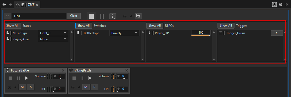Image resolution: width=291 pixels, height=97 pixels.
Task: Click the Stop All transport button
Action: point(91,16)
